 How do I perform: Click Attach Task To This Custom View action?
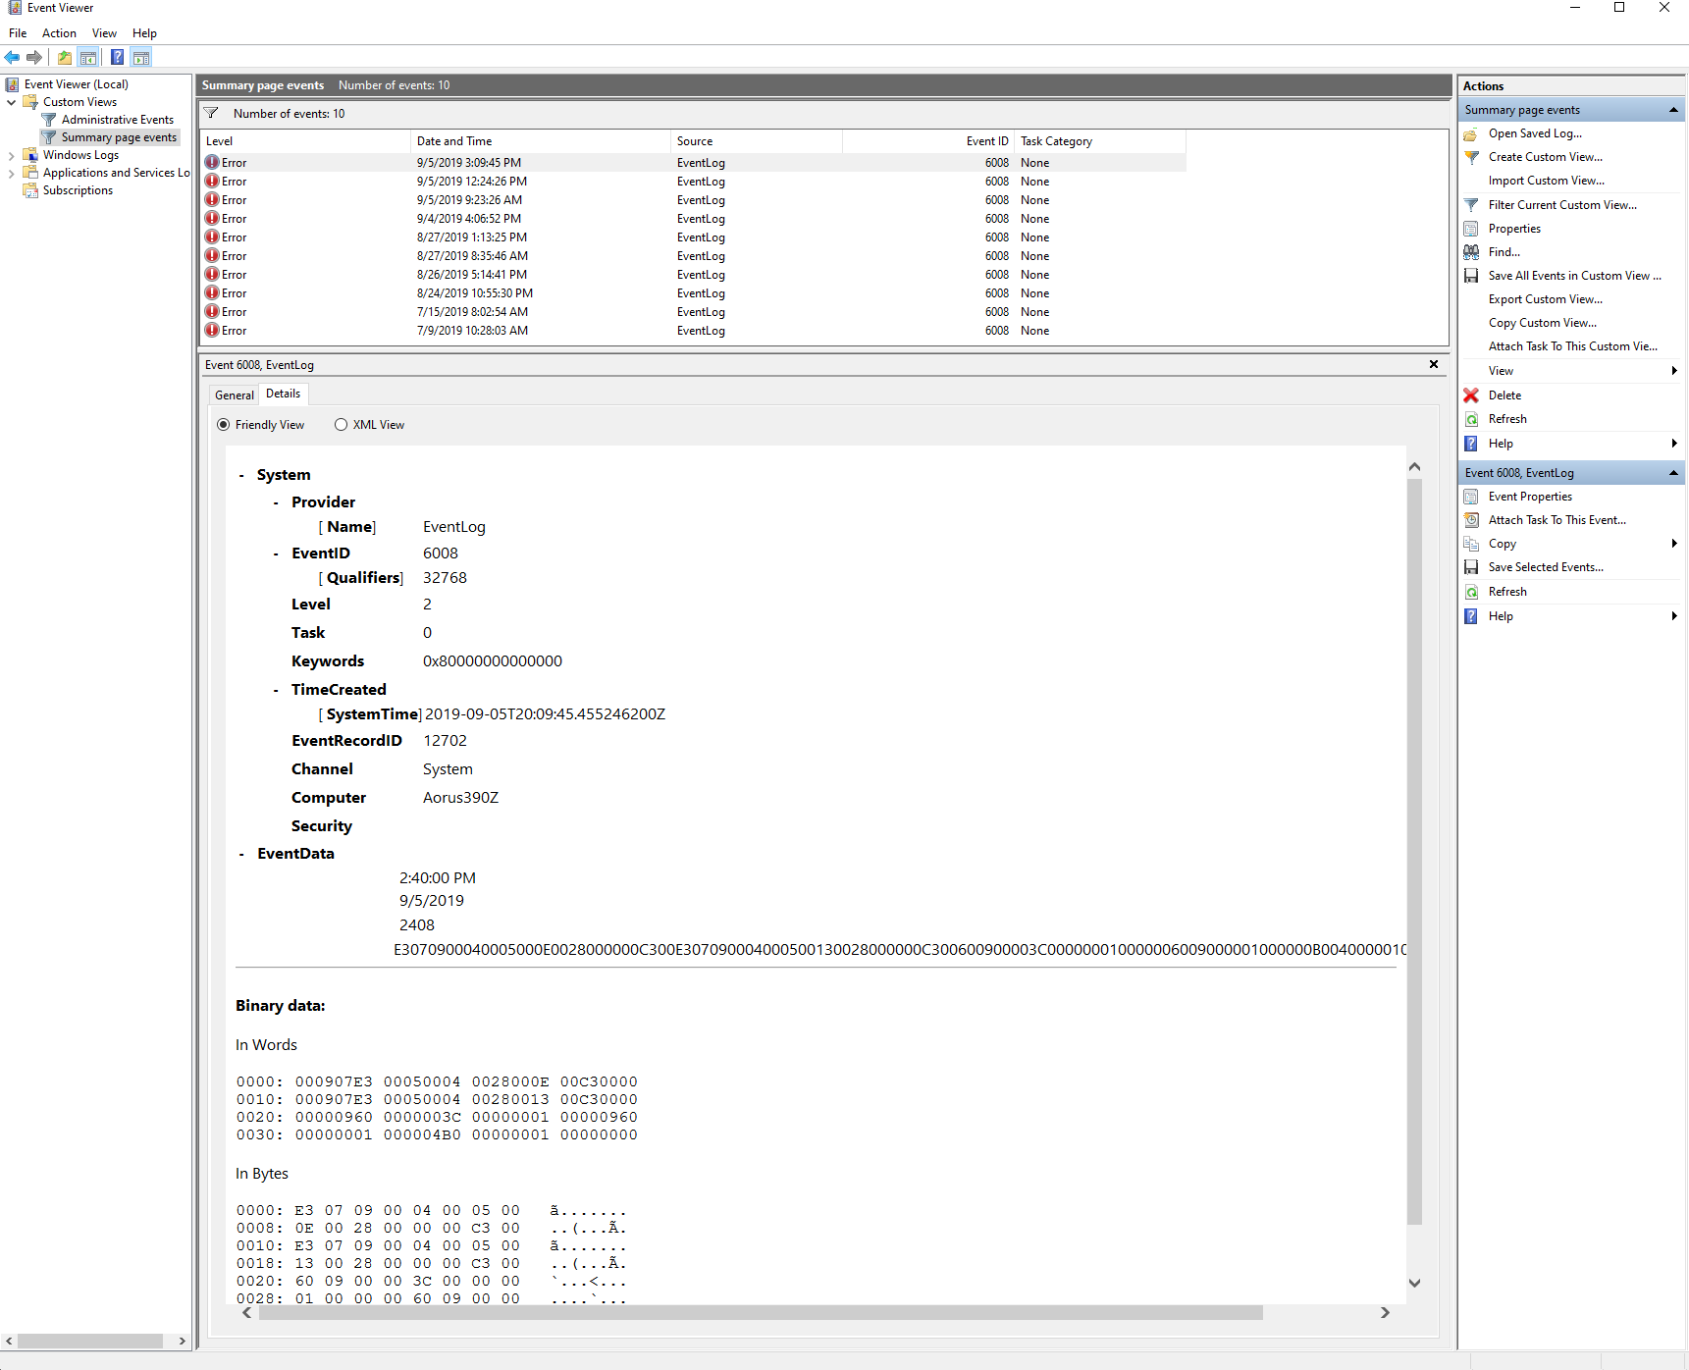tap(1572, 346)
